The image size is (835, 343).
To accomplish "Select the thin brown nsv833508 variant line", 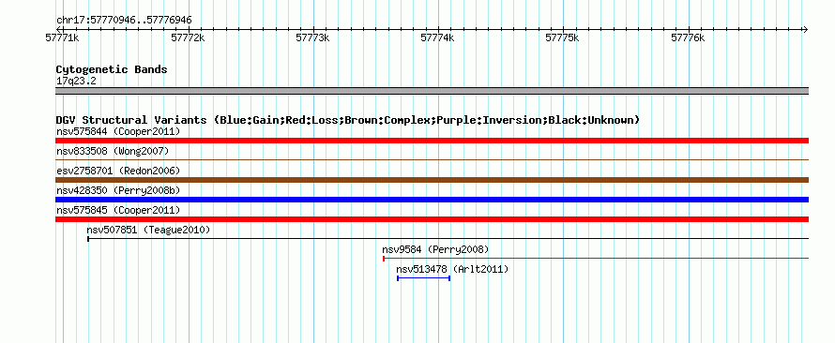I will click(x=432, y=159).
